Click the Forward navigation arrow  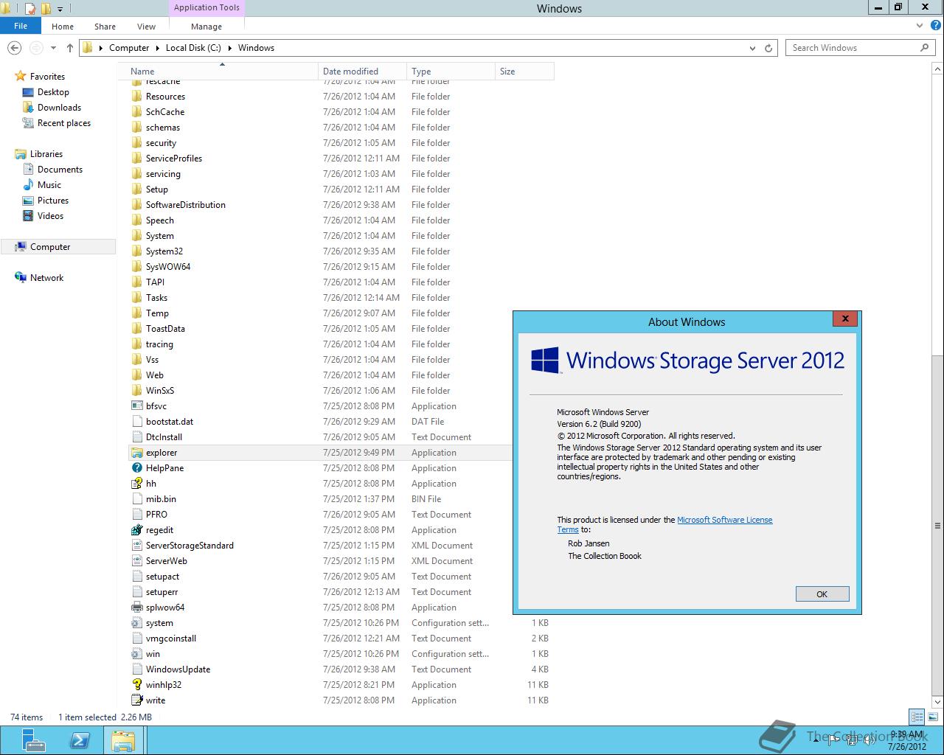point(35,48)
